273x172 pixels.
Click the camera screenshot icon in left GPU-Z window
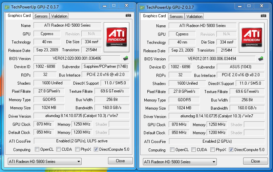(x=128, y=16)
